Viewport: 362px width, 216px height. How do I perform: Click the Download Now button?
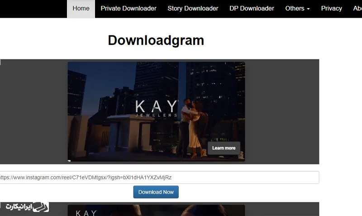(156, 192)
